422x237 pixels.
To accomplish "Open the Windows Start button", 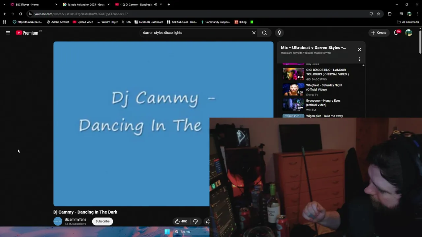I will [167, 232].
